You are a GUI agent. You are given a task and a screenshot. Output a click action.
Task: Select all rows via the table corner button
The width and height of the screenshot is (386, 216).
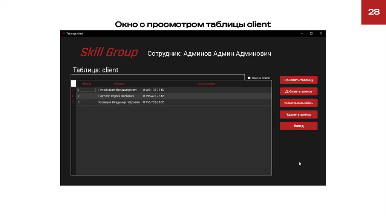pyautogui.click(x=74, y=84)
